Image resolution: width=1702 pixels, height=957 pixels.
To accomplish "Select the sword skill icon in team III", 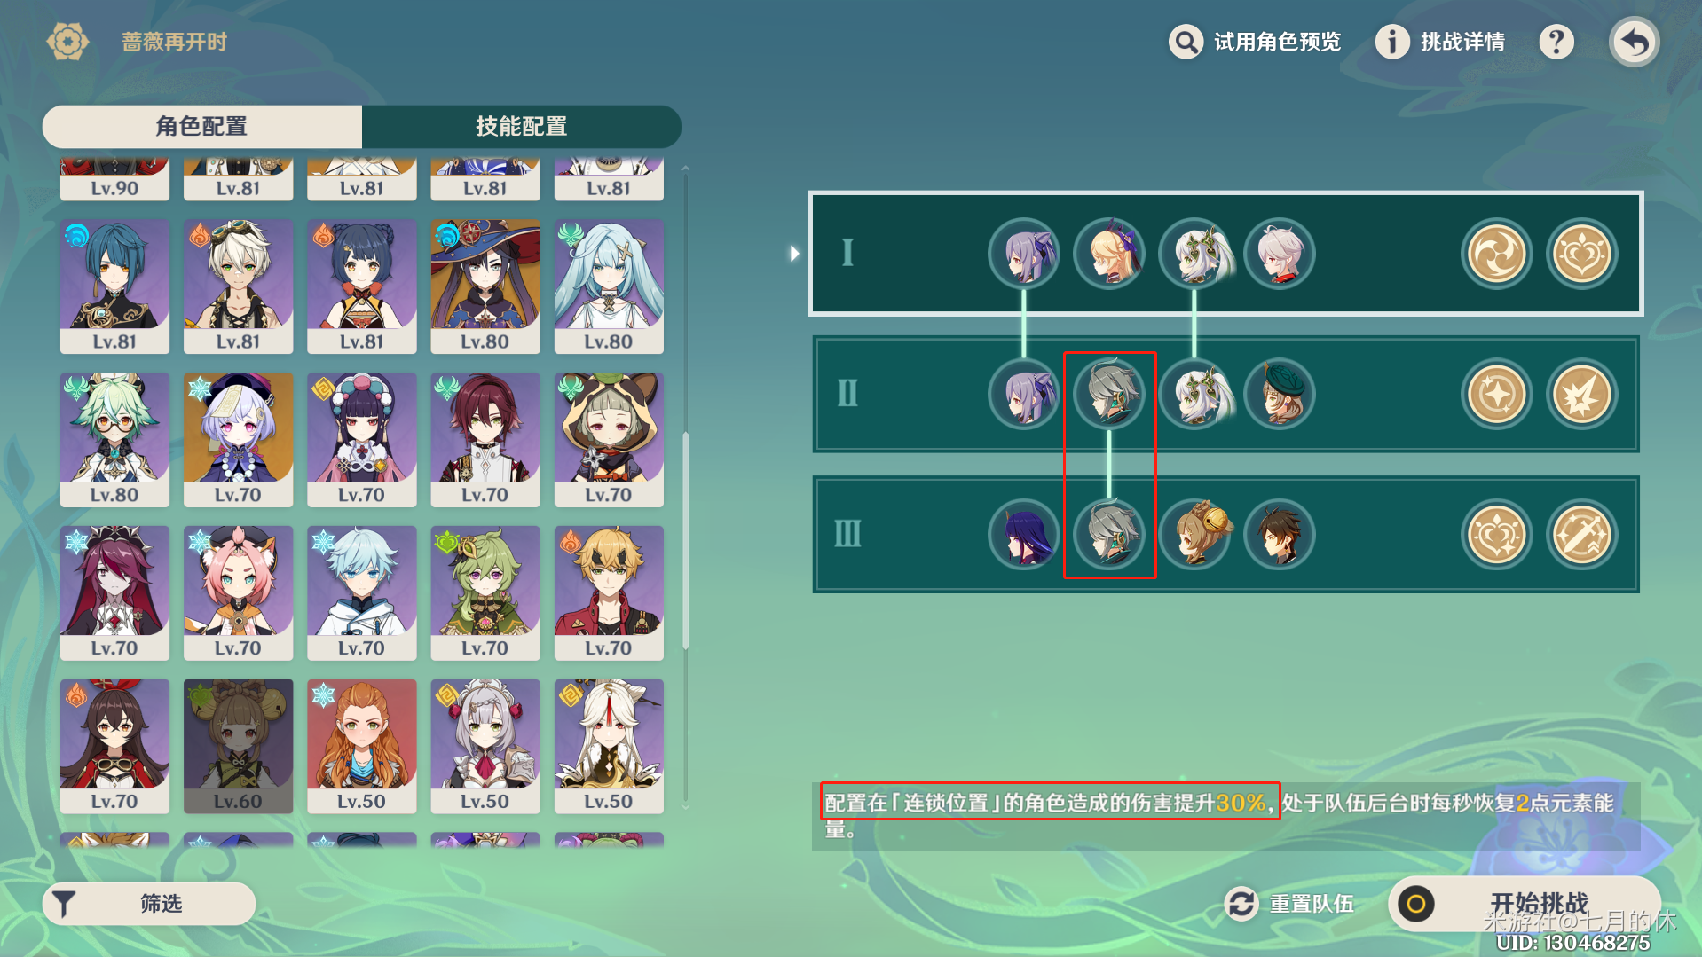I will (x=1581, y=535).
